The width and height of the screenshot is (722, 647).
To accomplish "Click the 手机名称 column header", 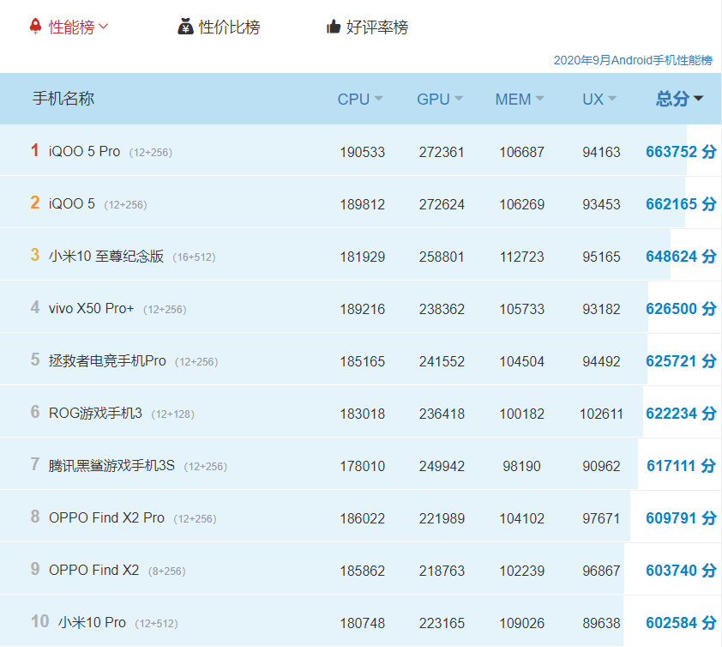I will pos(63,98).
